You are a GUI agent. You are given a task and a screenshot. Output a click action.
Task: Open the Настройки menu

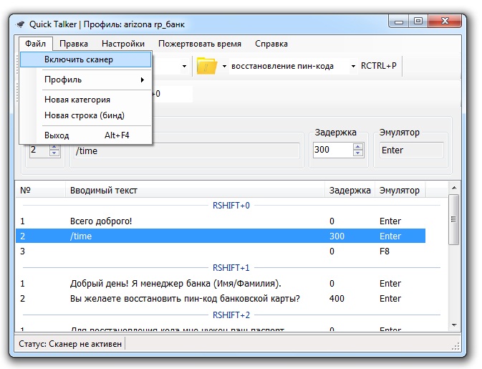[123, 44]
